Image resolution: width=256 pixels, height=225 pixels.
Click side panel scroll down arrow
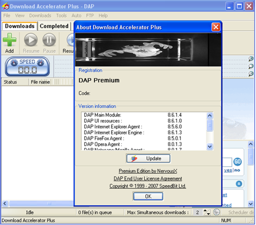click(x=251, y=203)
